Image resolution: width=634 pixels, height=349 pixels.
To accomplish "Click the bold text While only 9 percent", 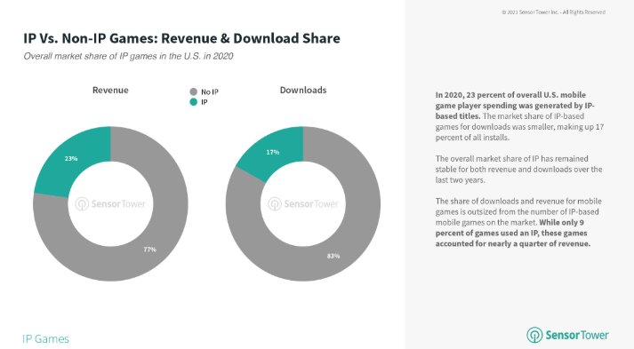I will [x=513, y=233].
